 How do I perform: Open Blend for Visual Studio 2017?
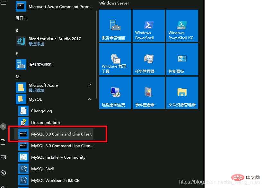(x=55, y=39)
